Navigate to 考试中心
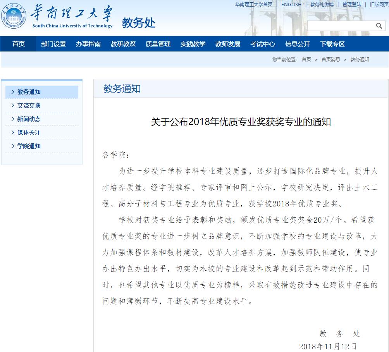 [263, 44]
